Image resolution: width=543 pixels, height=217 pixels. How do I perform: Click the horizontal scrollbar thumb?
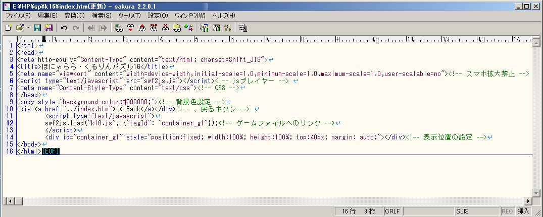tap(18, 201)
